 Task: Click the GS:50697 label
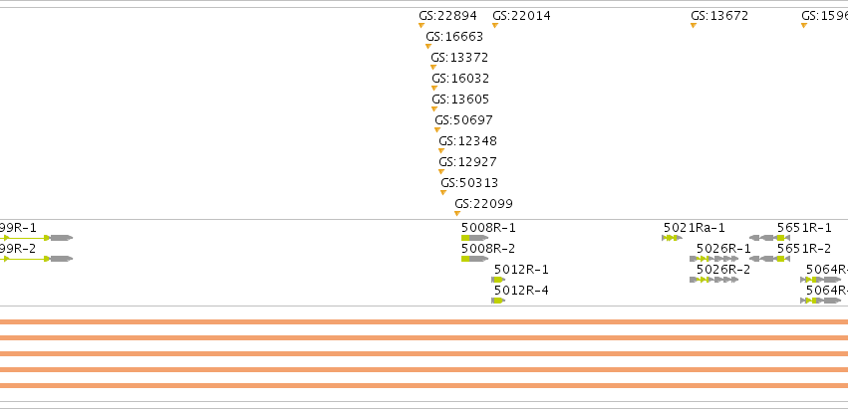pyautogui.click(x=464, y=120)
